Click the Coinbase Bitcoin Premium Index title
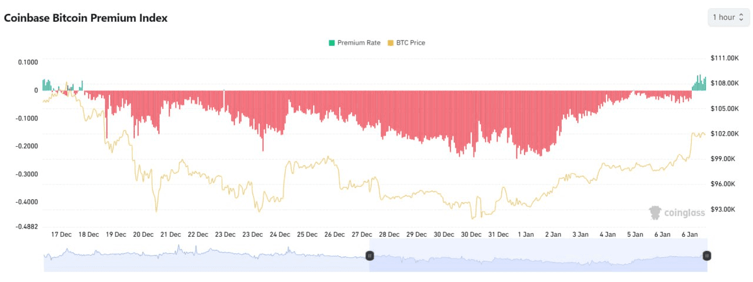753x282 pixels. click(86, 18)
